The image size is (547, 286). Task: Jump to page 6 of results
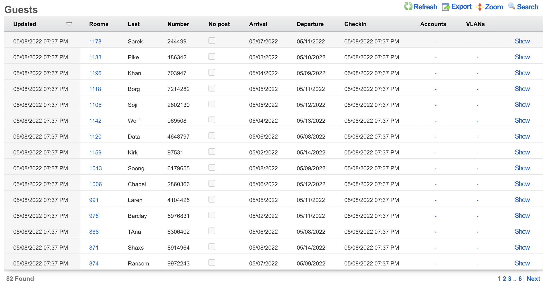(520, 279)
